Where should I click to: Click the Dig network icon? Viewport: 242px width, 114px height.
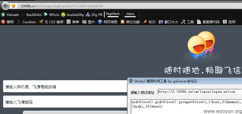(x=88, y=15)
